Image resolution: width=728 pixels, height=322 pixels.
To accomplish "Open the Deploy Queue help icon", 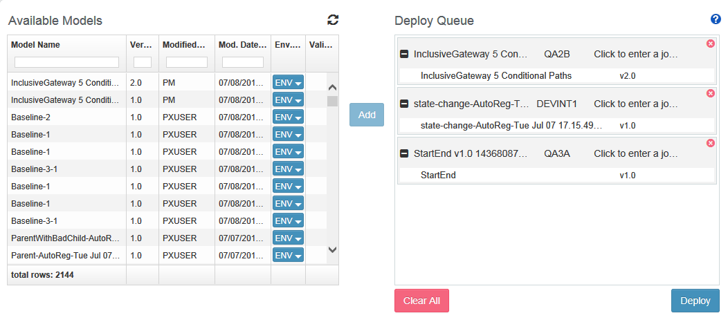I will (x=716, y=19).
